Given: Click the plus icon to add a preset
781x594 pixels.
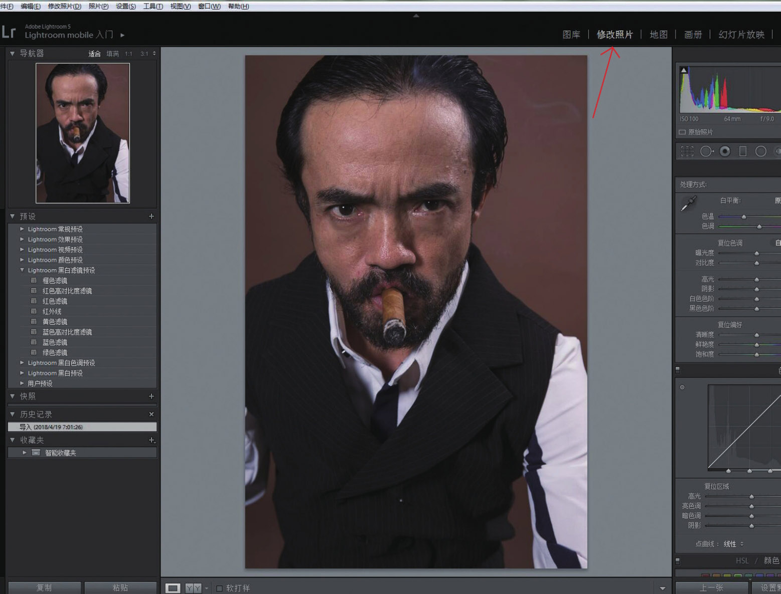Looking at the screenshot, I should (151, 217).
